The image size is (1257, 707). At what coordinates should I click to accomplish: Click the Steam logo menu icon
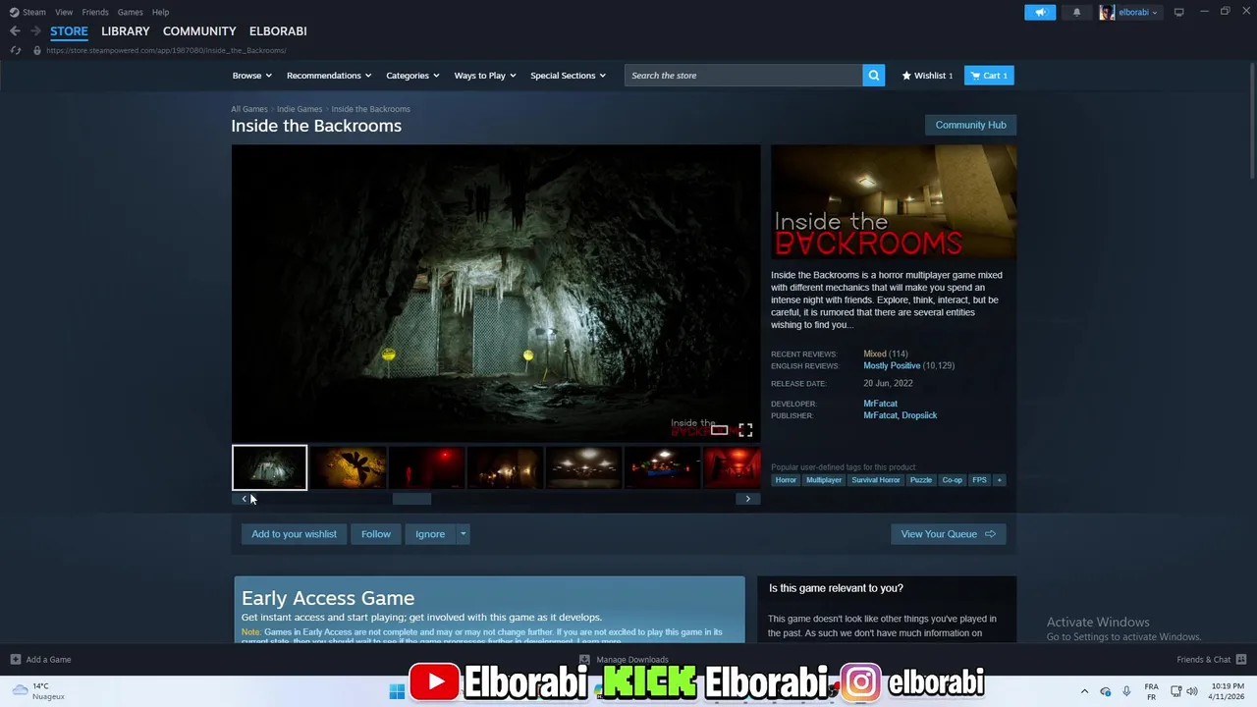pos(14,12)
